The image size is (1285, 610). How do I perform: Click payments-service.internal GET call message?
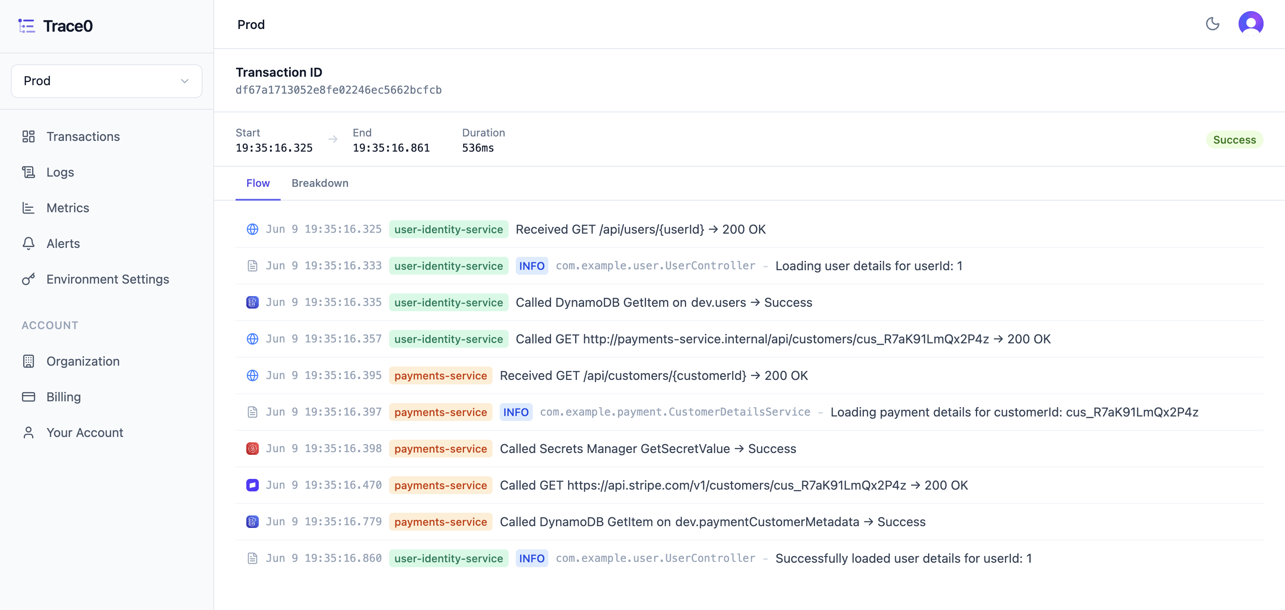pos(783,339)
